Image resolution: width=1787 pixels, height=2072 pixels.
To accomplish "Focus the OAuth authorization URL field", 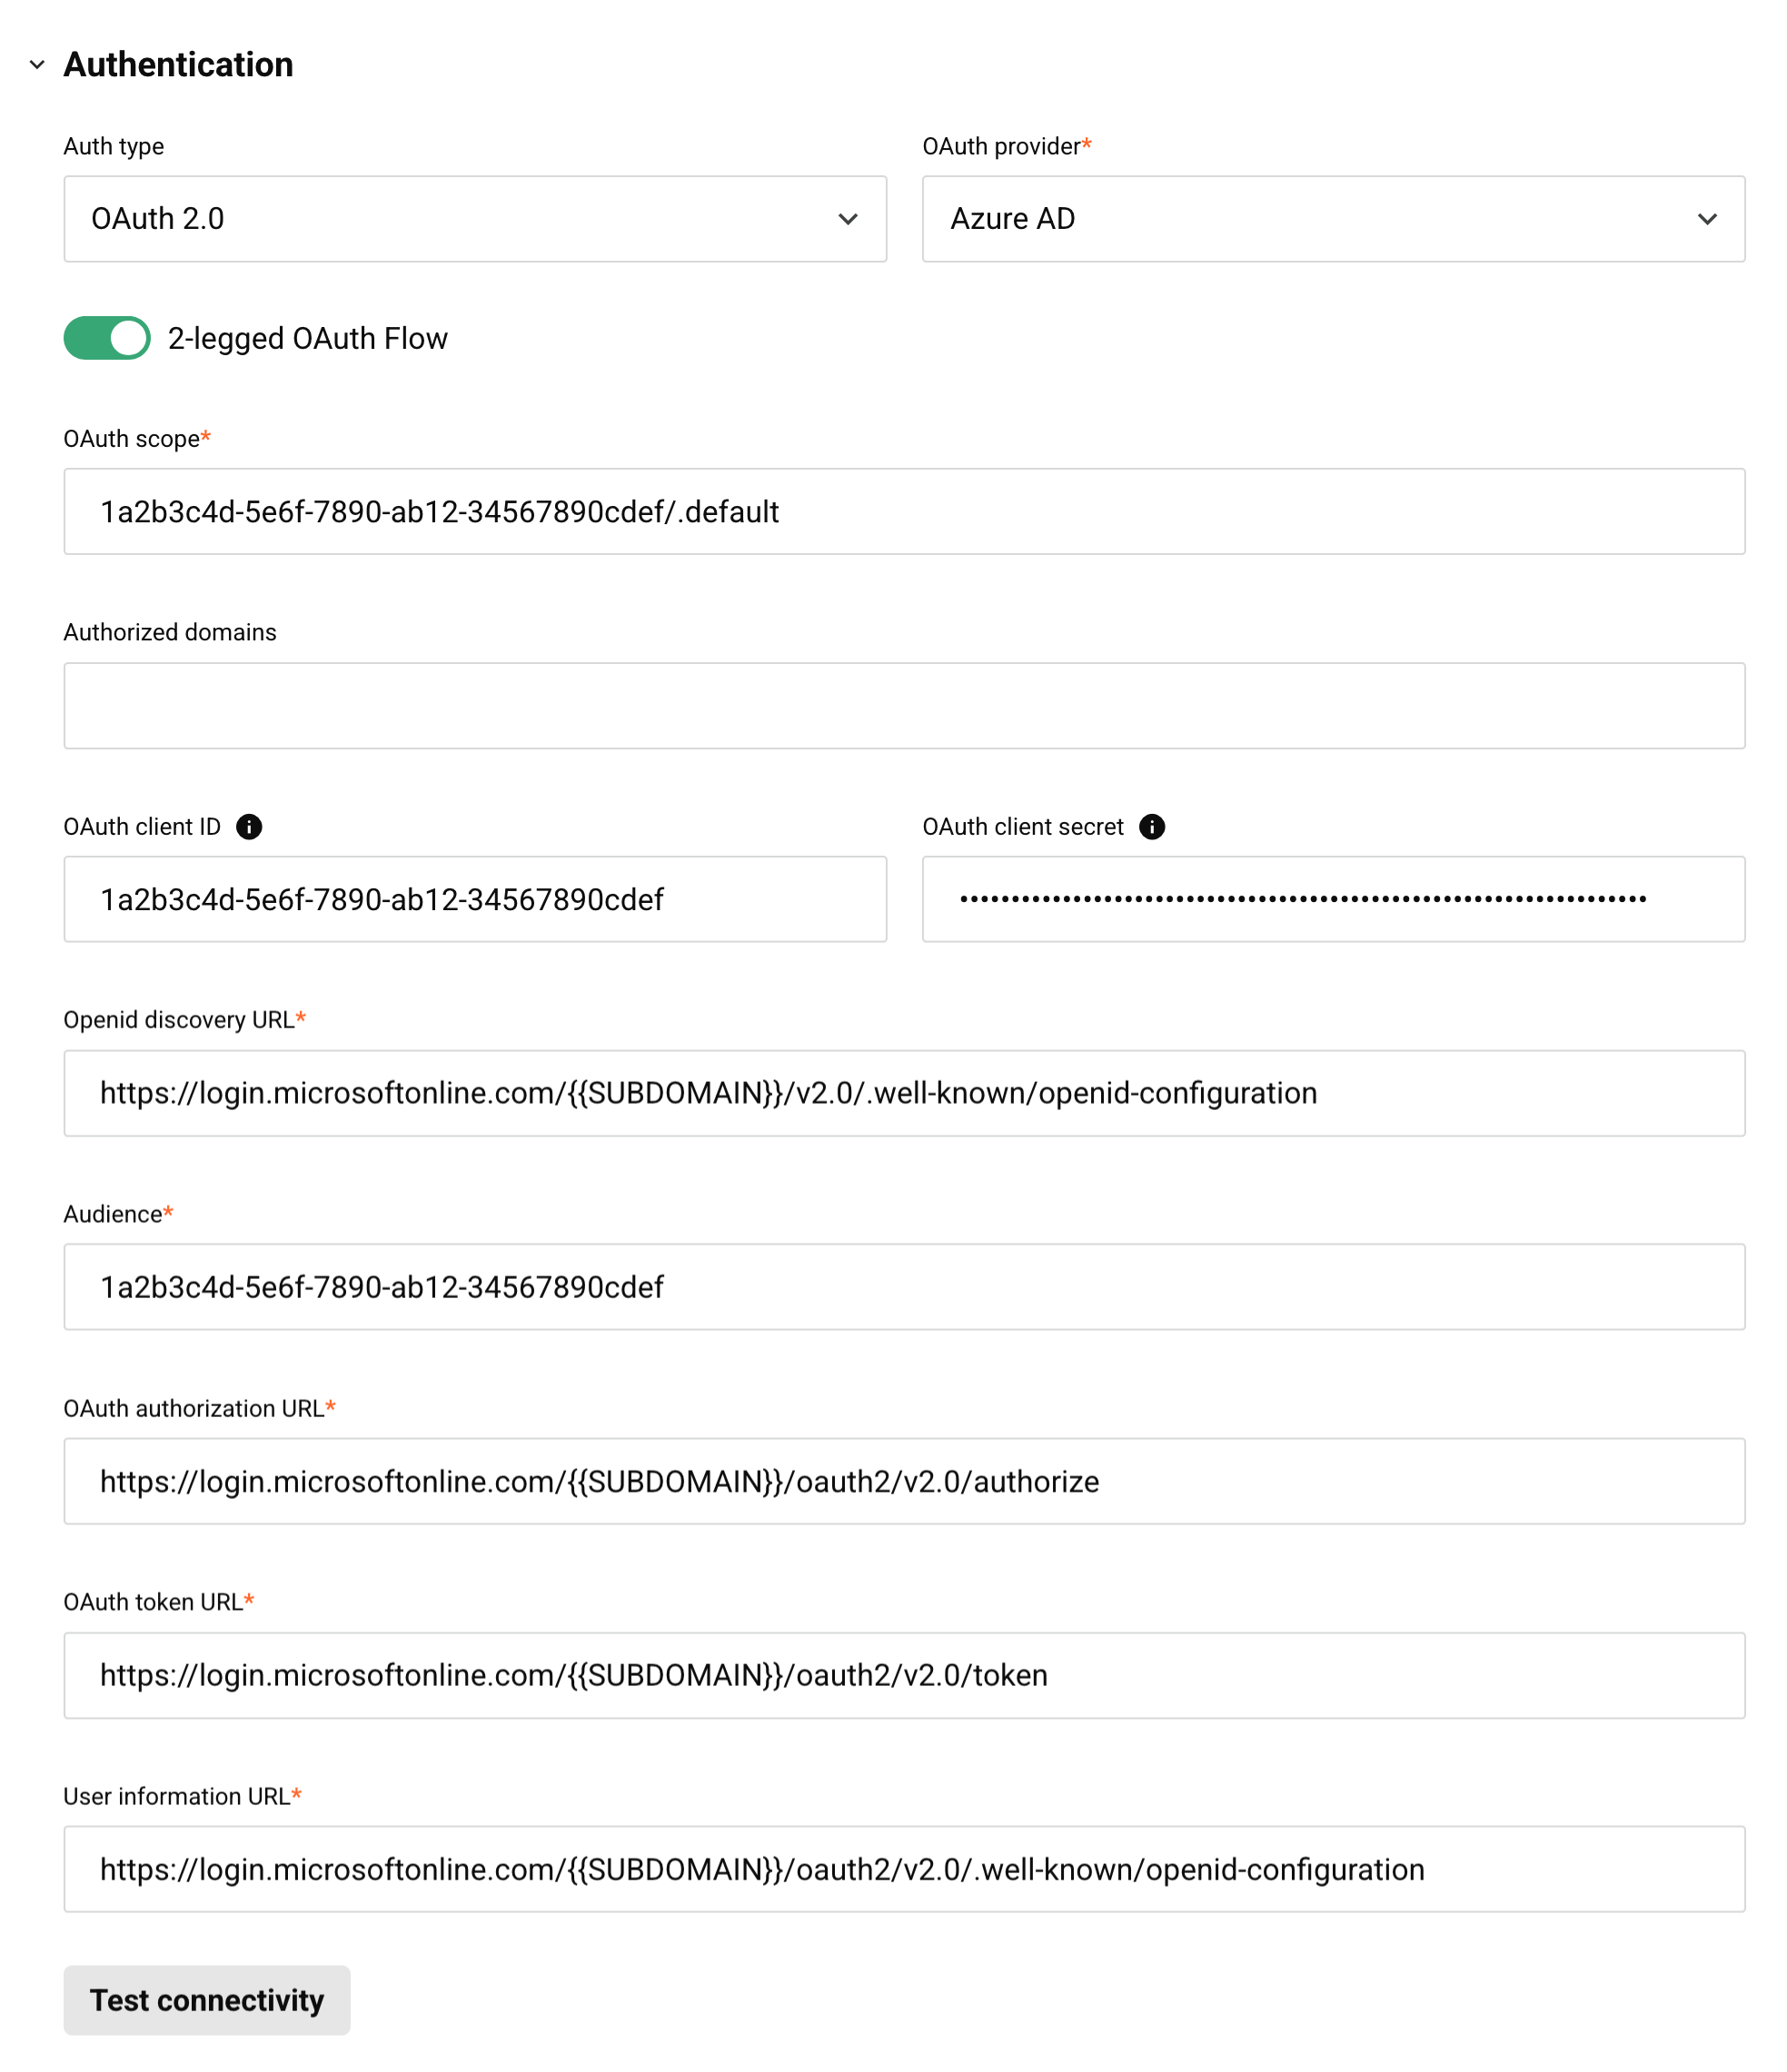I will (x=903, y=1481).
